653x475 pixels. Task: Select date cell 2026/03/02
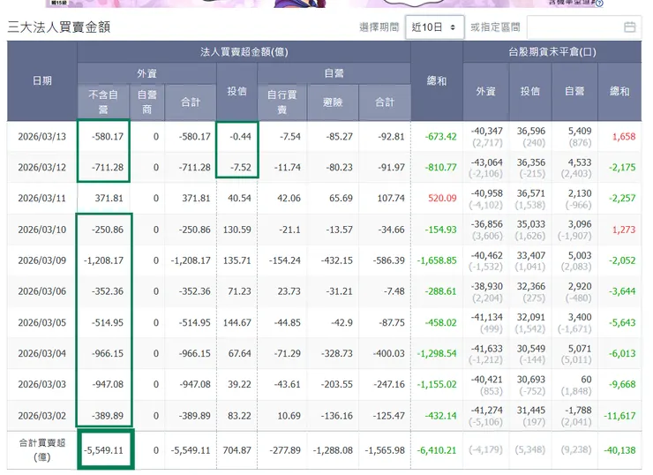tap(42, 416)
